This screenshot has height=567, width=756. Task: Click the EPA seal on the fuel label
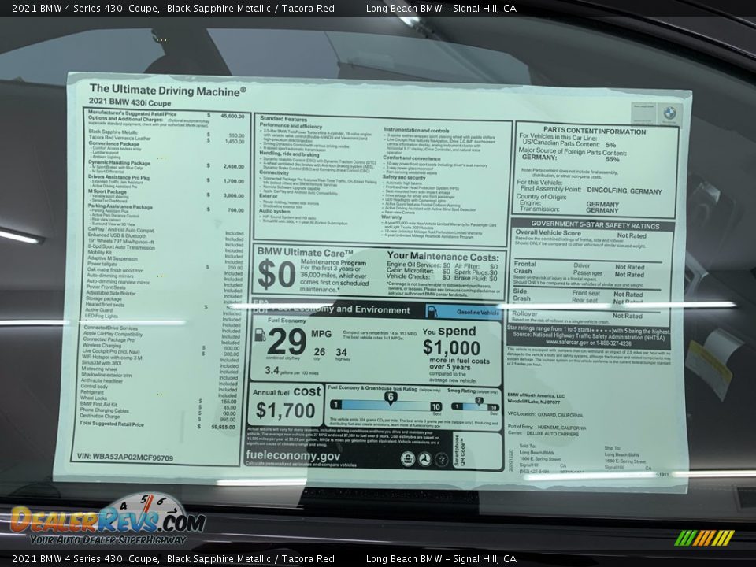[x=408, y=459]
